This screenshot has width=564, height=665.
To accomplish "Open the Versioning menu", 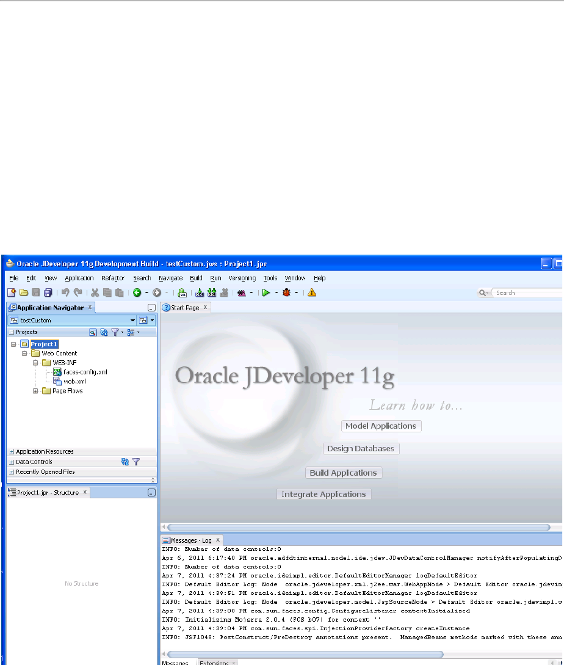I will click(x=242, y=278).
